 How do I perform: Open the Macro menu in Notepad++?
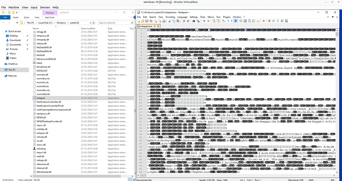(x=211, y=17)
